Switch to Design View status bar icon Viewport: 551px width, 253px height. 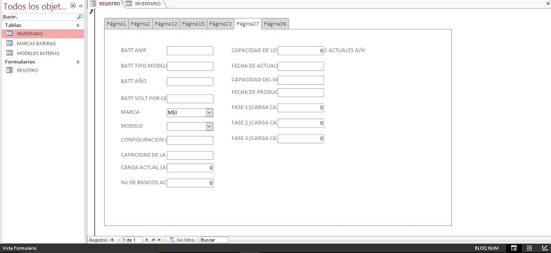coord(545,248)
